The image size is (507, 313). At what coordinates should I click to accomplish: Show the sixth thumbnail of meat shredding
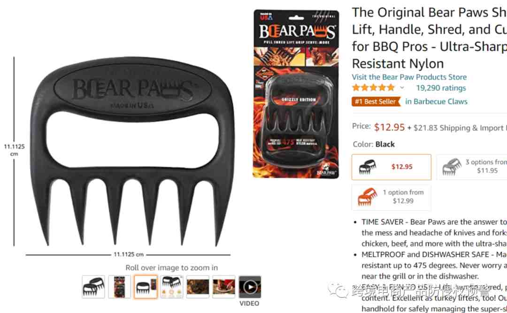[224, 287]
